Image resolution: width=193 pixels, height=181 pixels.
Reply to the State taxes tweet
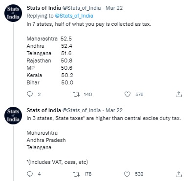click(x=30, y=174)
